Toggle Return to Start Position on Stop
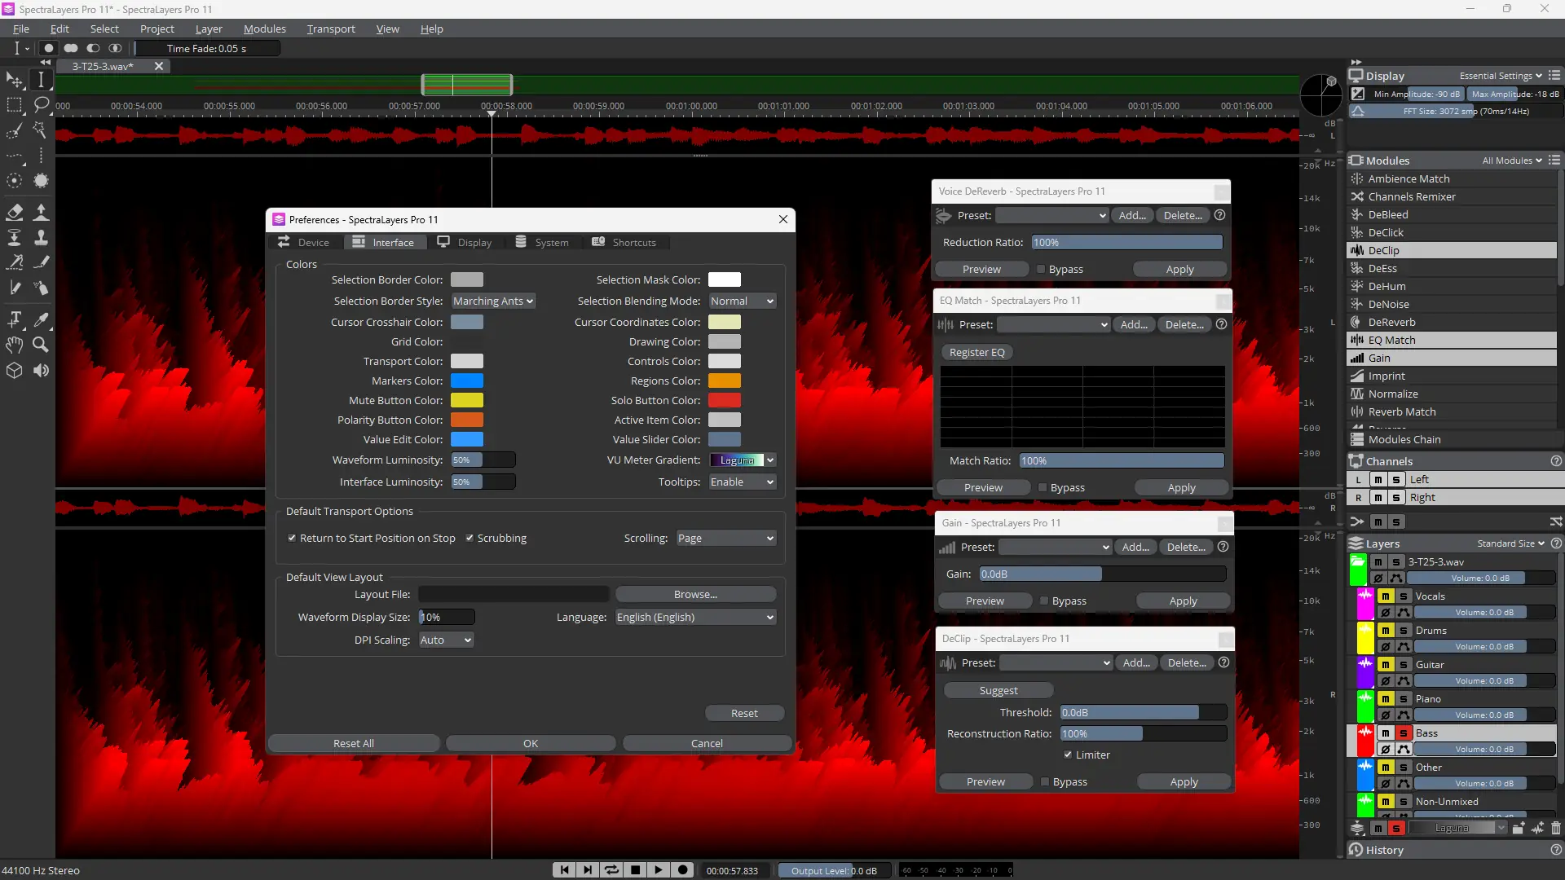The image size is (1565, 880). [292, 539]
